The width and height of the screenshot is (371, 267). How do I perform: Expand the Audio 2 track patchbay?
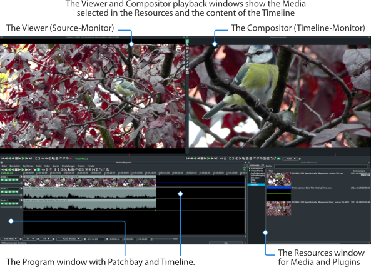coord(21,200)
